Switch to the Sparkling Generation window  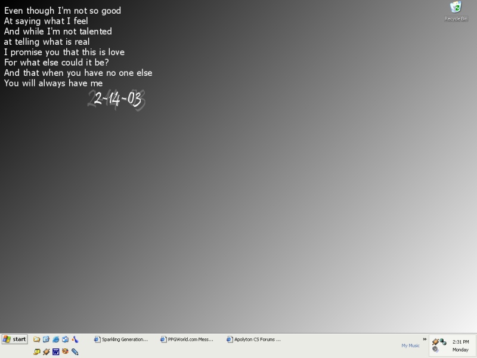[x=121, y=340]
